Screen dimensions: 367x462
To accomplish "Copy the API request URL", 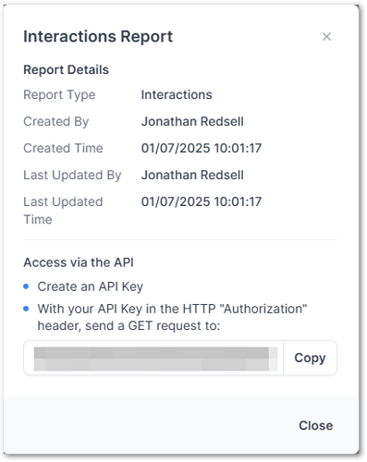I will pyautogui.click(x=310, y=358).
